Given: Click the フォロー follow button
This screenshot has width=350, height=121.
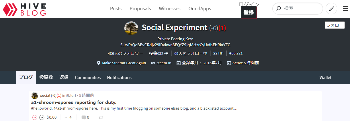Looking at the screenshot, I should [335, 25].
